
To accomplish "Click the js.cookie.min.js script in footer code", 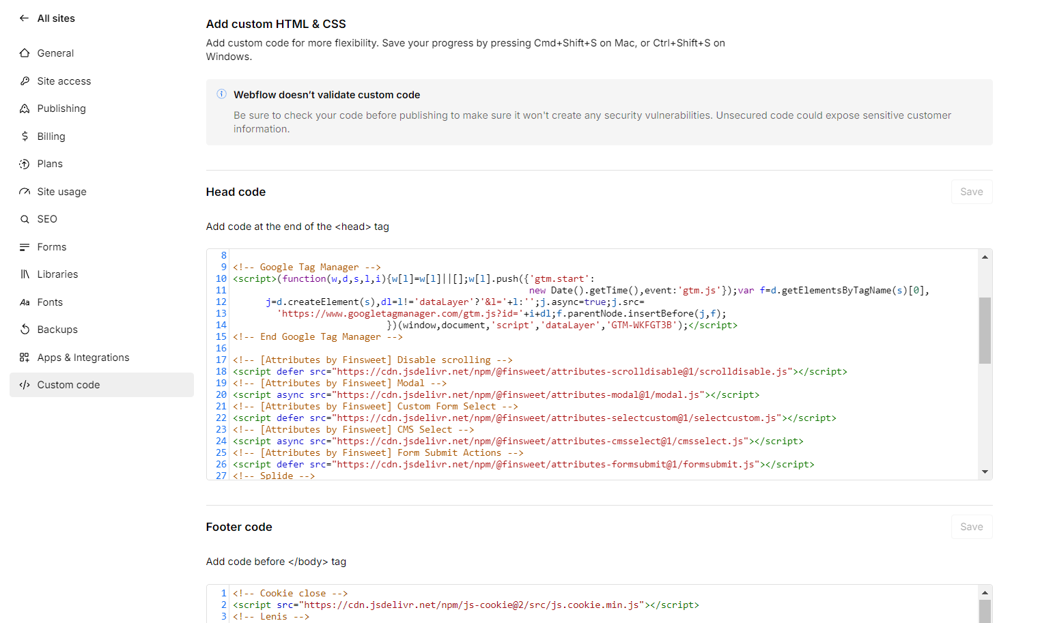I will [466, 605].
